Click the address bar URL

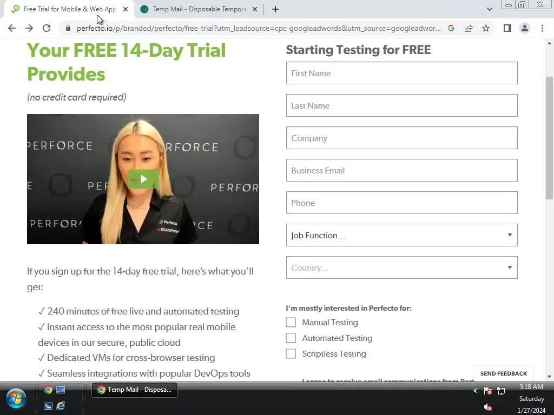(259, 28)
